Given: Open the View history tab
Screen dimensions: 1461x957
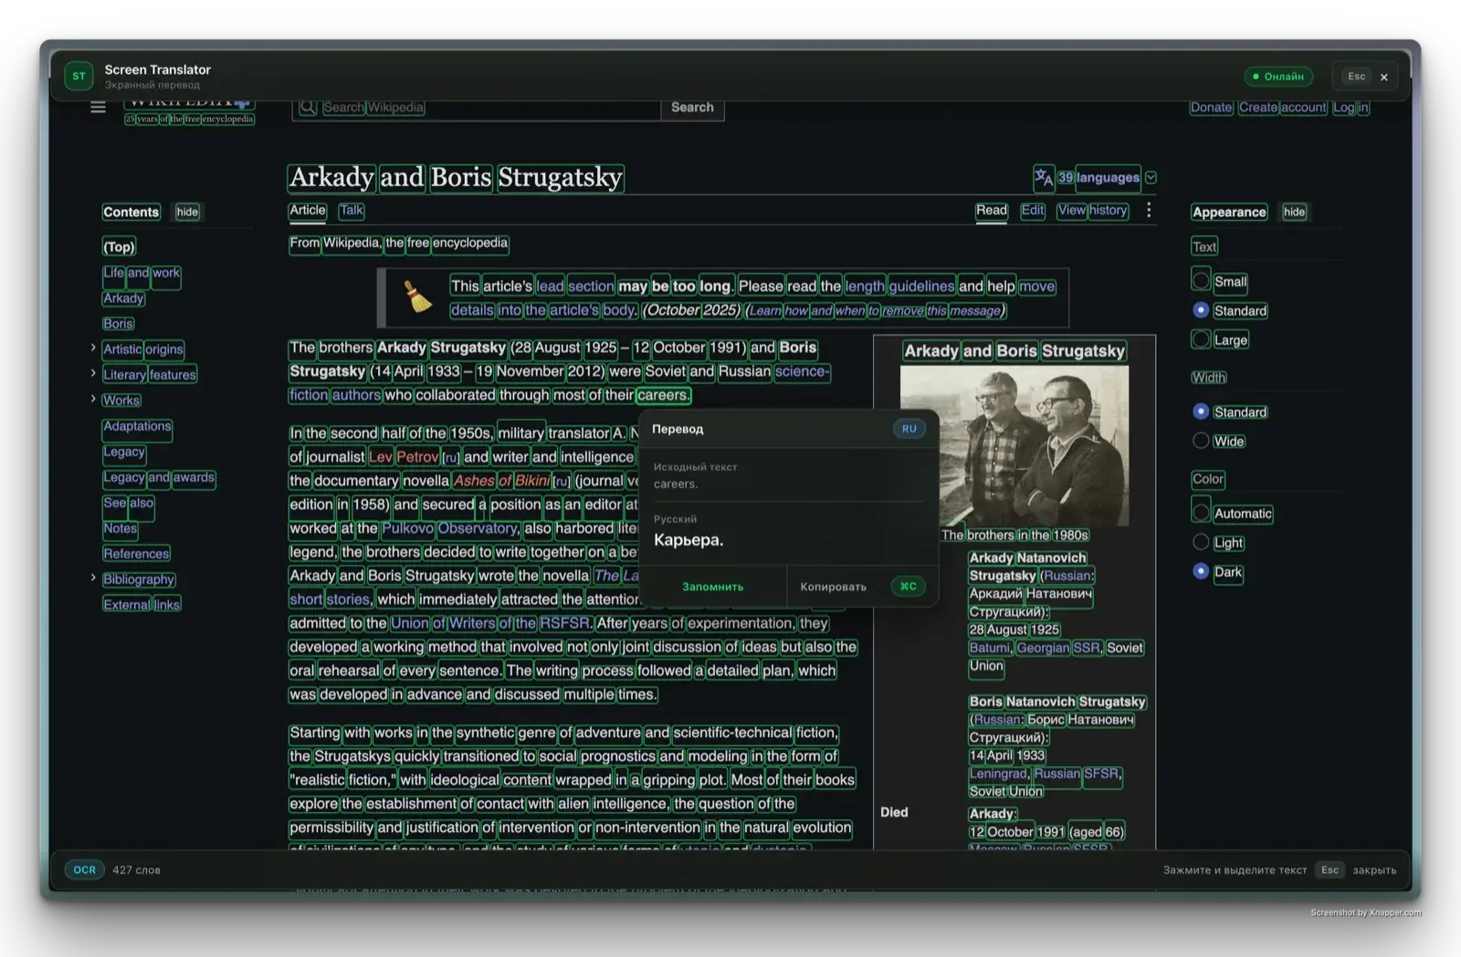Looking at the screenshot, I should (1093, 210).
